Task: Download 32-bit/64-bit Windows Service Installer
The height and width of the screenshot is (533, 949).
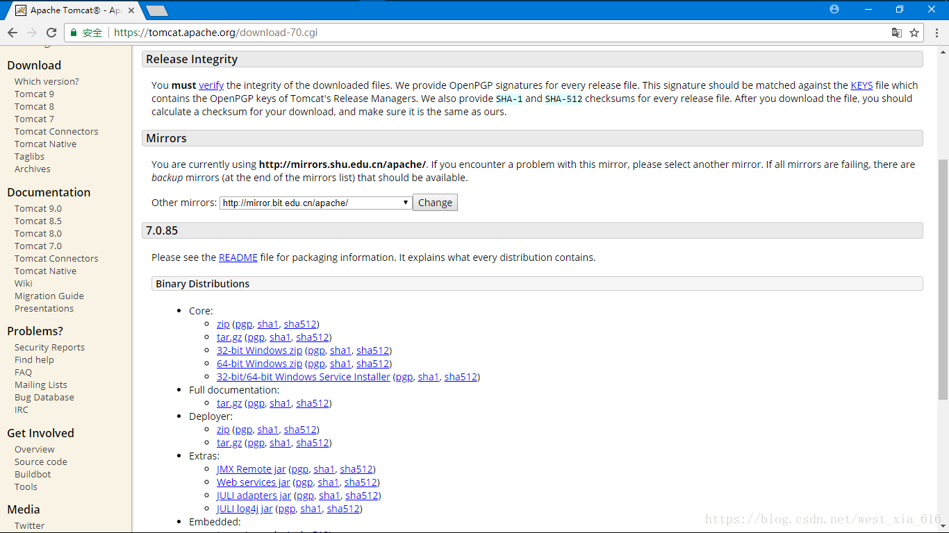Action: [304, 377]
